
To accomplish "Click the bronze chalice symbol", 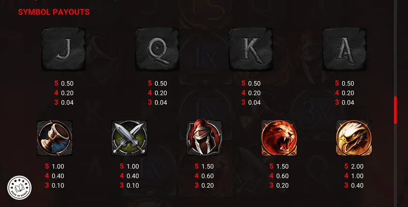I will [x=54, y=138].
